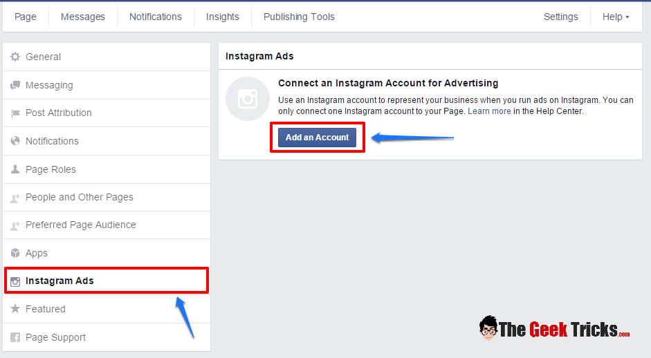Click the icon beside Preferred Page Audience

[15, 225]
